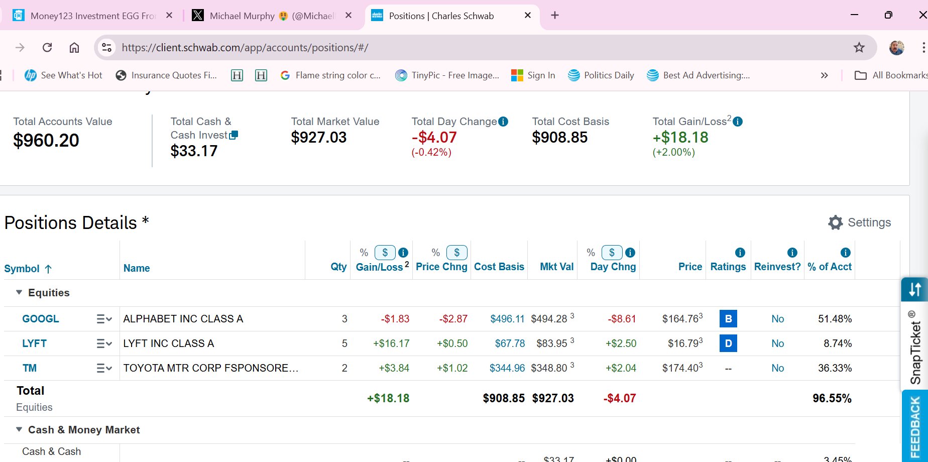Switch Gain/Loss column to percent
This screenshot has width=928, height=462.
[x=364, y=253]
